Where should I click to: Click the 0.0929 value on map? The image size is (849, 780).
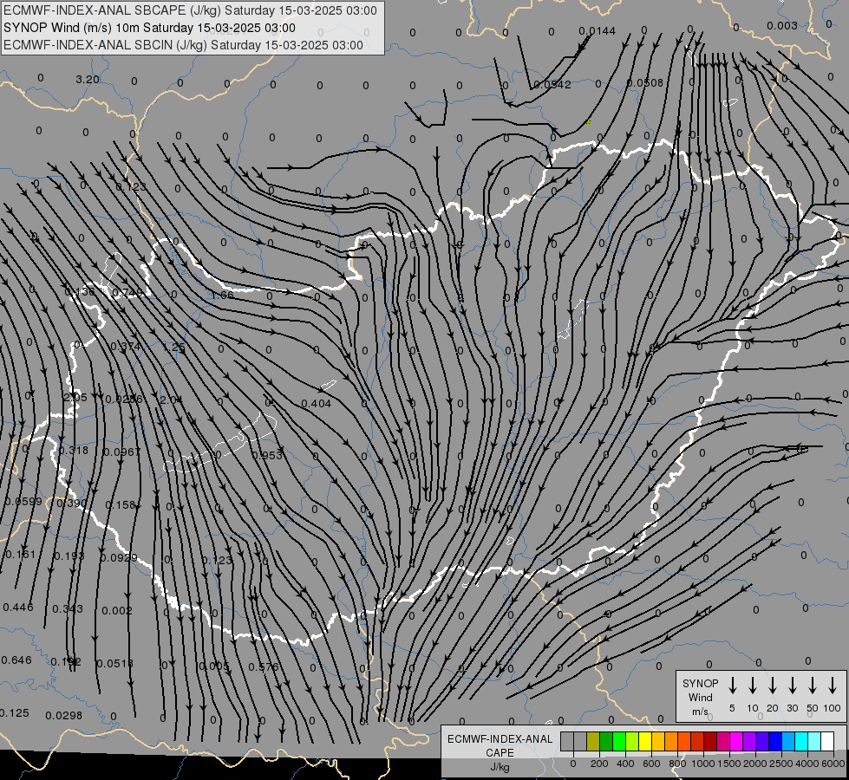click(x=119, y=558)
